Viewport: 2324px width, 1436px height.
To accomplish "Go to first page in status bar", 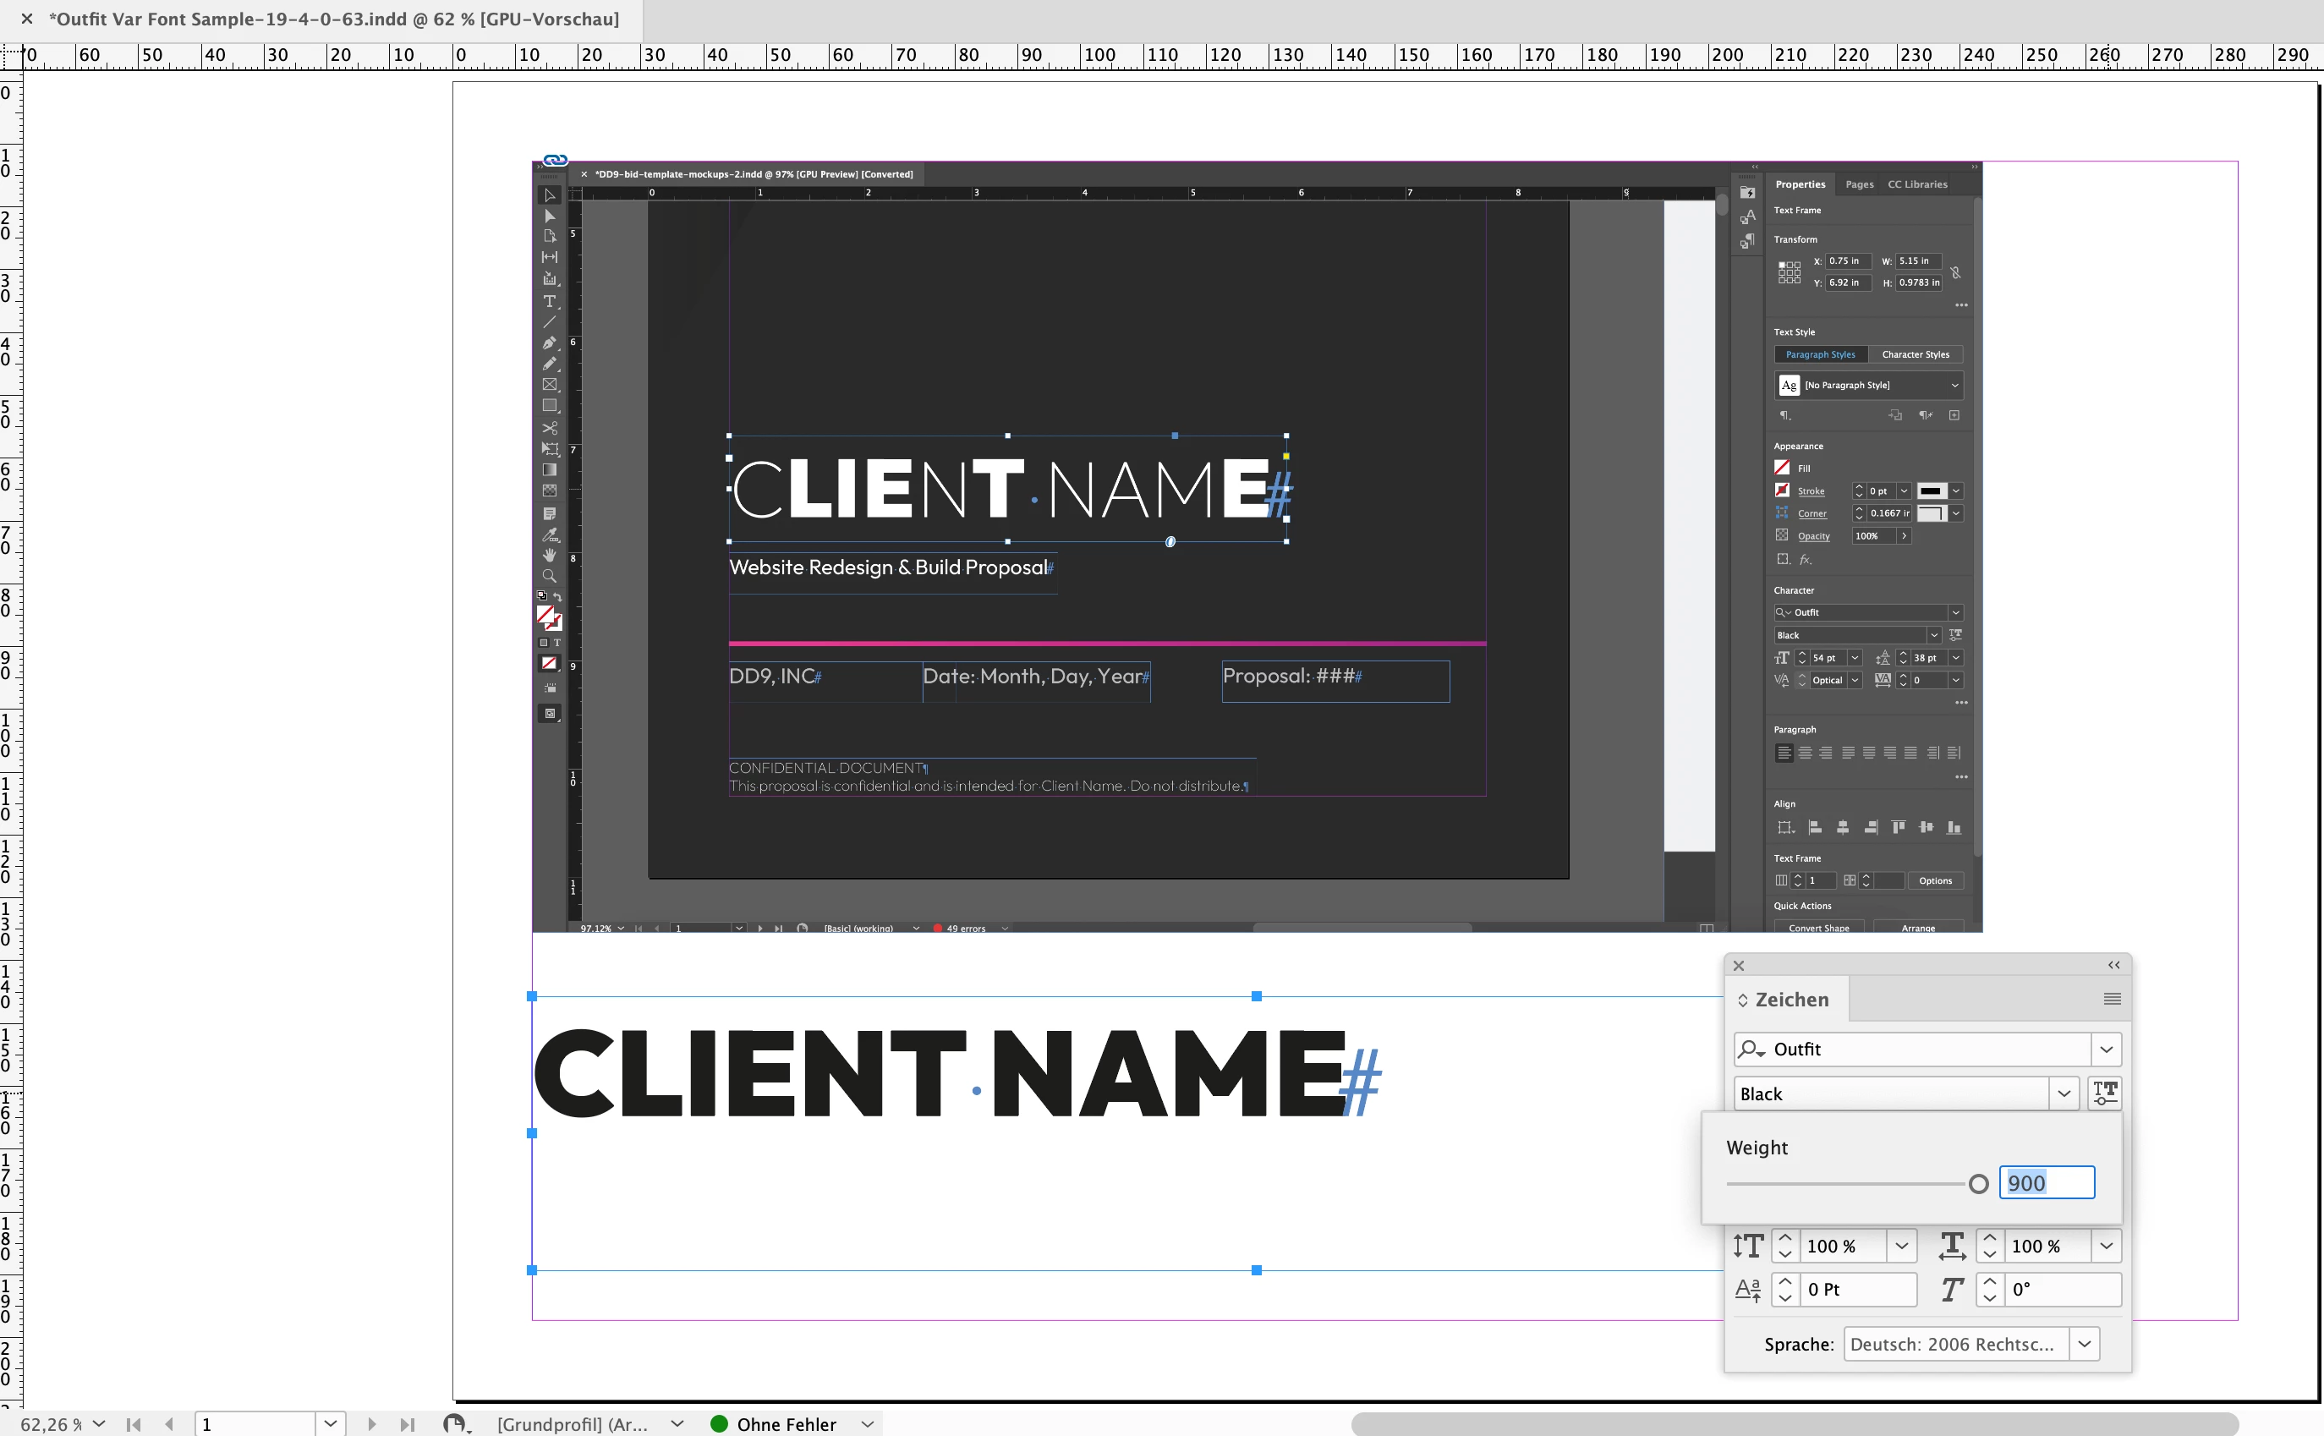I will [133, 1423].
